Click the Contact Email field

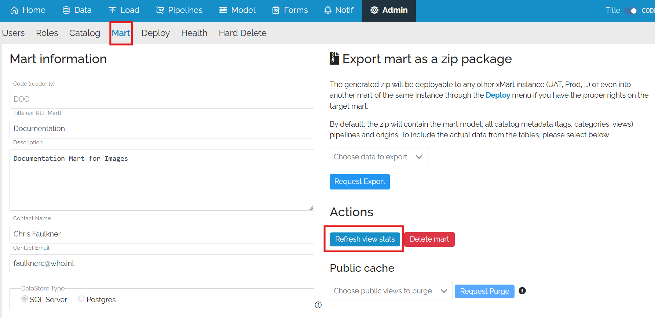[x=162, y=264]
